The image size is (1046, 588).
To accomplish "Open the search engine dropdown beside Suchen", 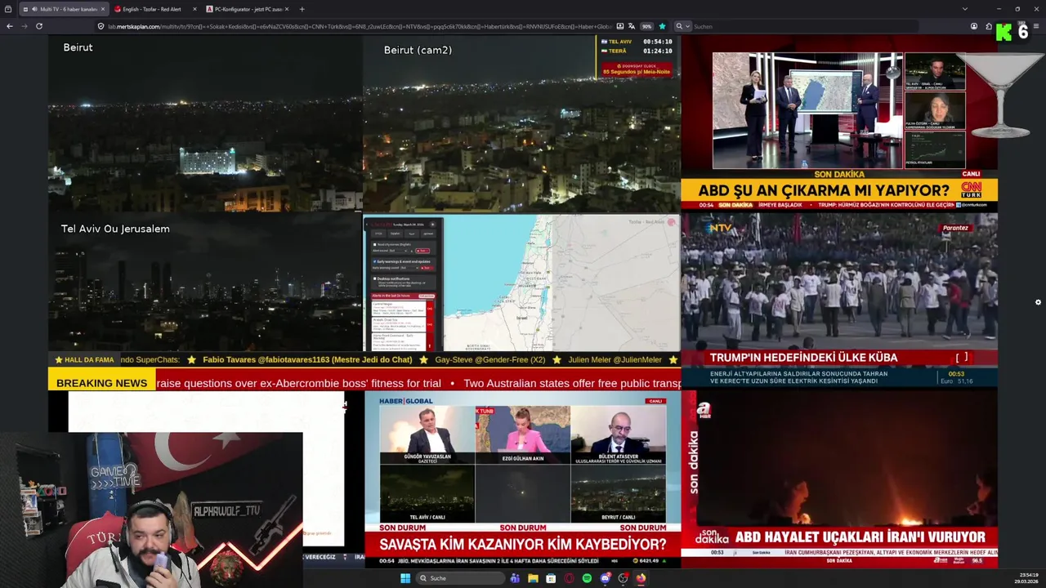I will (x=682, y=26).
